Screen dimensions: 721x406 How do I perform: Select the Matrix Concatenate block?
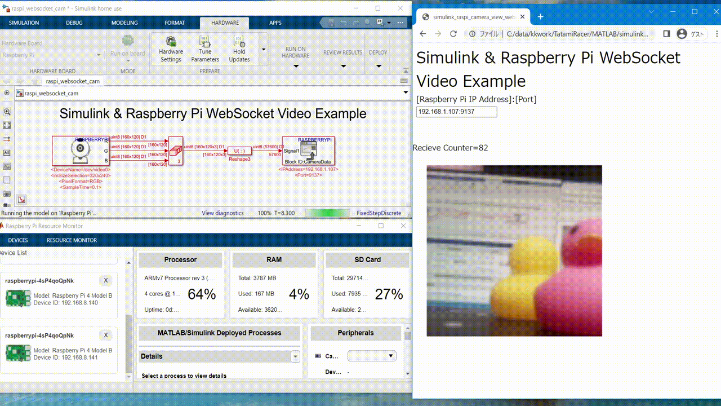tap(176, 151)
